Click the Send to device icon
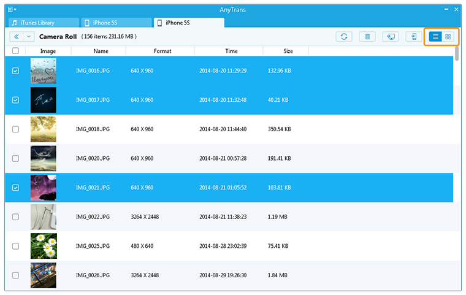Viewport: 466px width, 295px height. (414, 37)
